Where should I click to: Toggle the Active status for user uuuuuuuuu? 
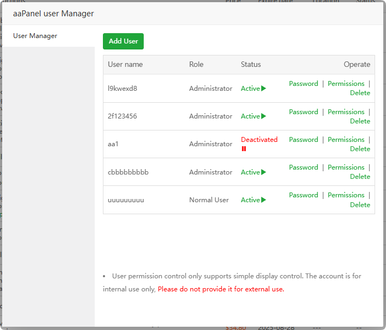(x=253, y=200)
